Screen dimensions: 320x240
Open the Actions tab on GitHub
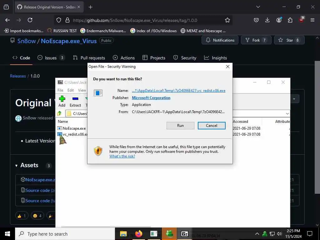click(x=124, y=58)
